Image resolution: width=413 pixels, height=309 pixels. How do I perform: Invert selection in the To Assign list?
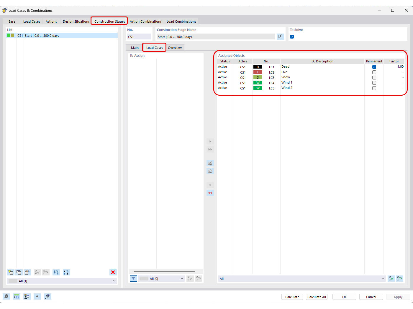pos(198,278)
